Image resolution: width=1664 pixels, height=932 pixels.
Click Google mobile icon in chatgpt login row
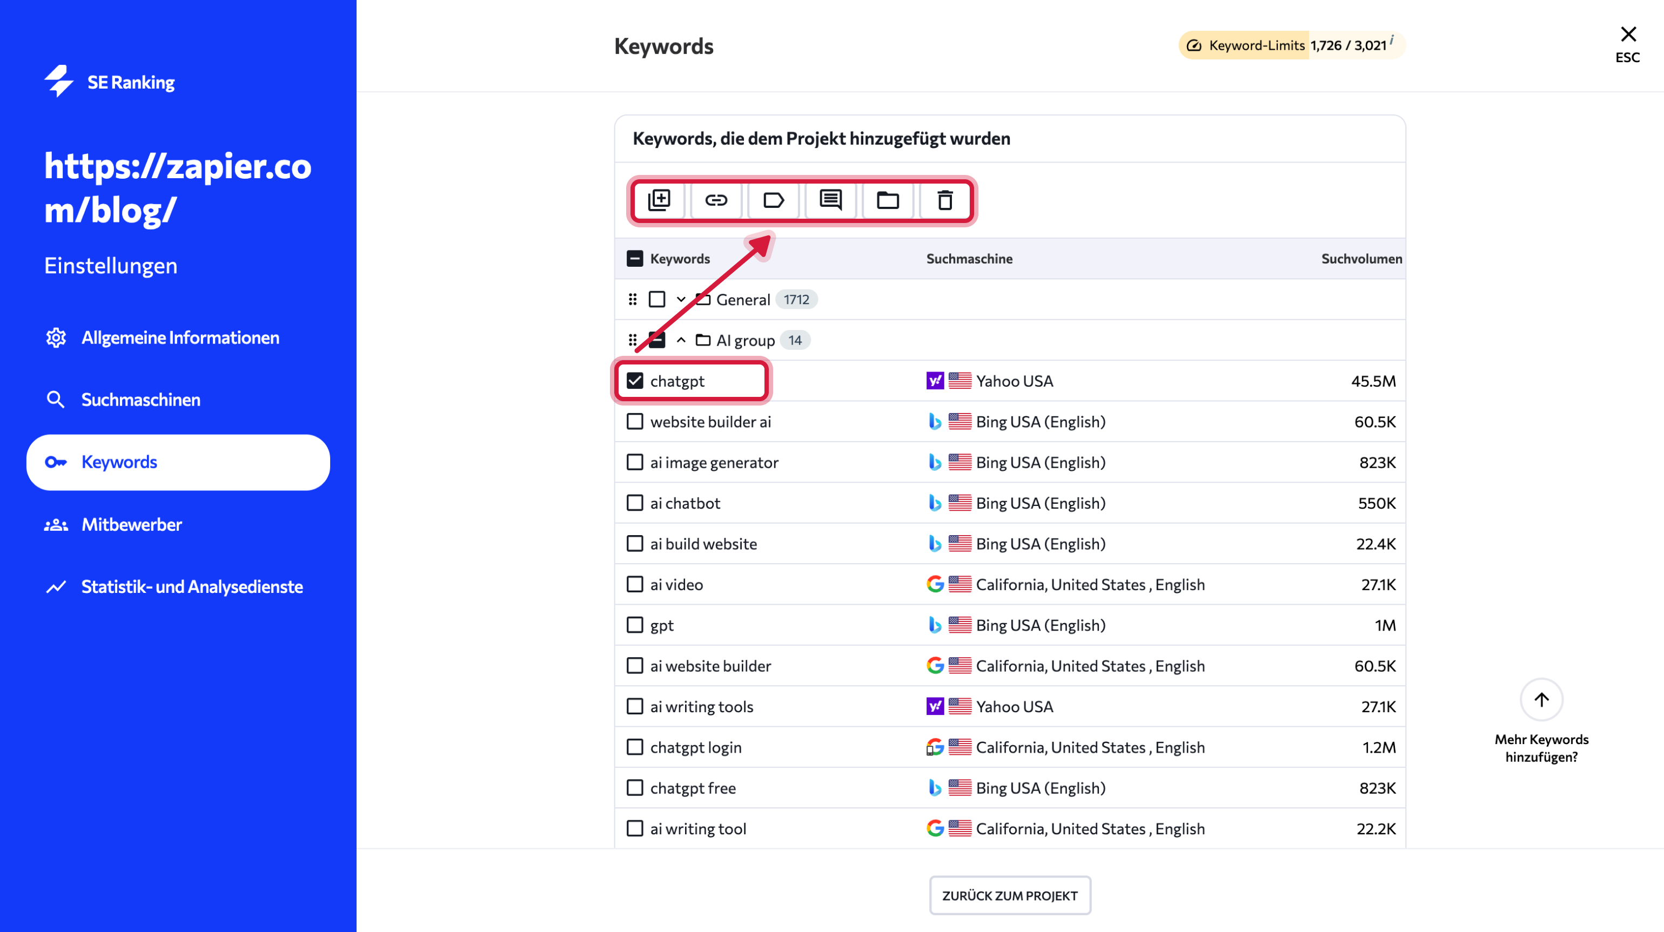tap(935, 747)
